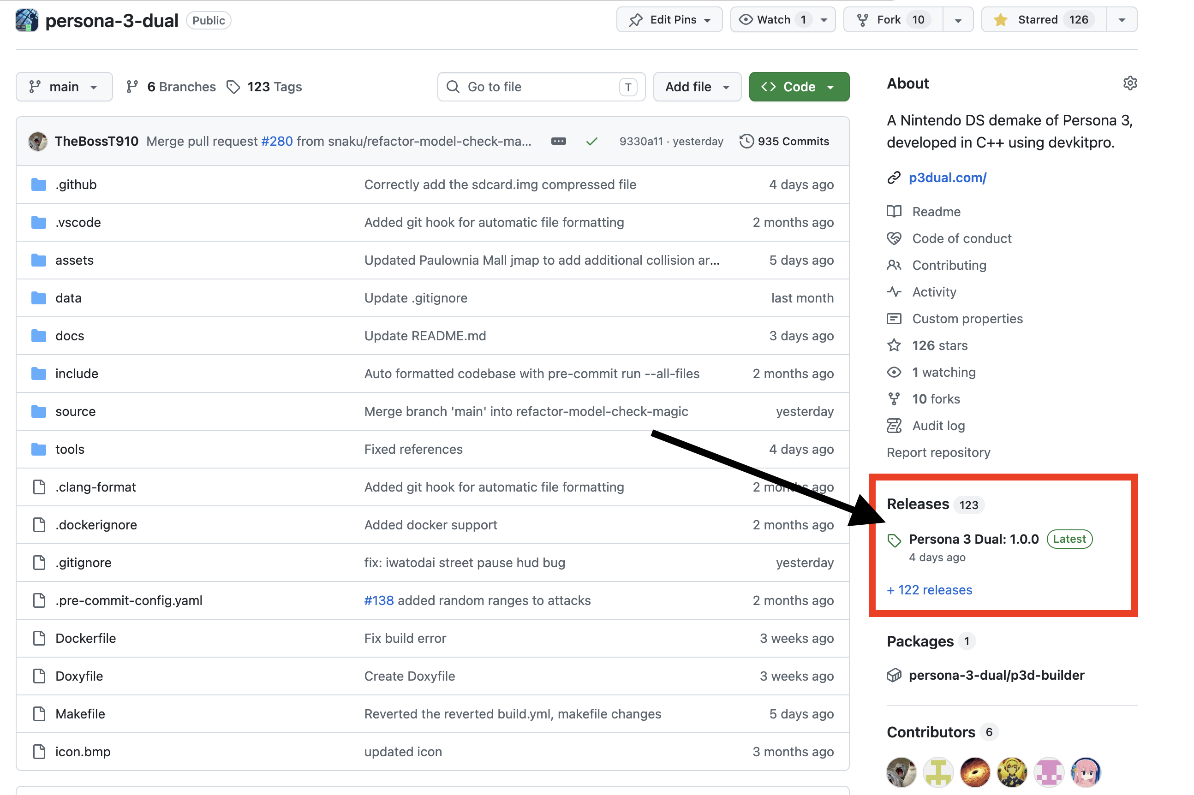Open the Packages heading
1194x795 pixels.
click(920, 641)
